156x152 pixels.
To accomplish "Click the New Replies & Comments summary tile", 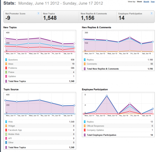I will (x=98, y=17).
